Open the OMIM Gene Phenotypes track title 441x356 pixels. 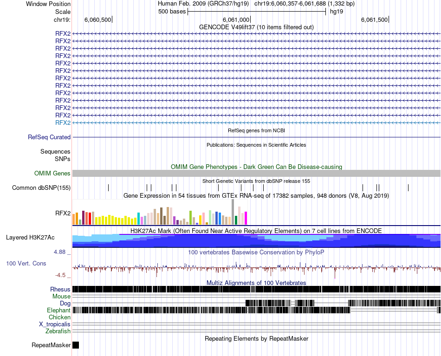coord(256,167)
